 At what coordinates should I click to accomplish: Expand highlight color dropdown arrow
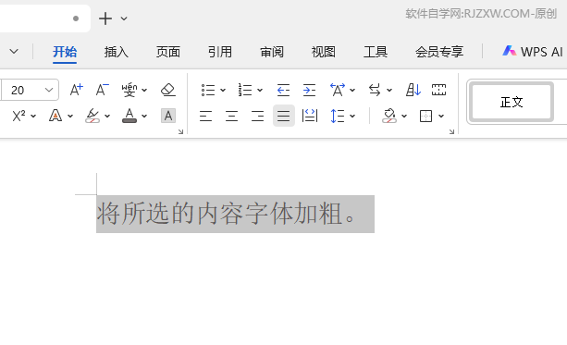pos(107,117)
